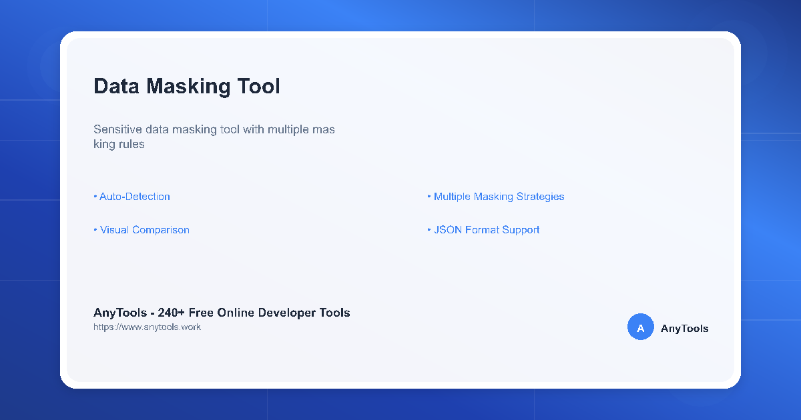Click the 'AnyTools' brand name beside logo
This screenshot has height=420, width=801.
click(684, 329)
